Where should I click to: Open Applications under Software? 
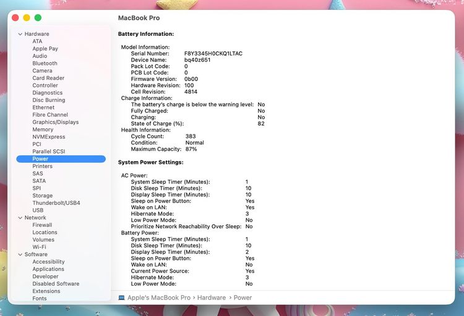[48, 269]
